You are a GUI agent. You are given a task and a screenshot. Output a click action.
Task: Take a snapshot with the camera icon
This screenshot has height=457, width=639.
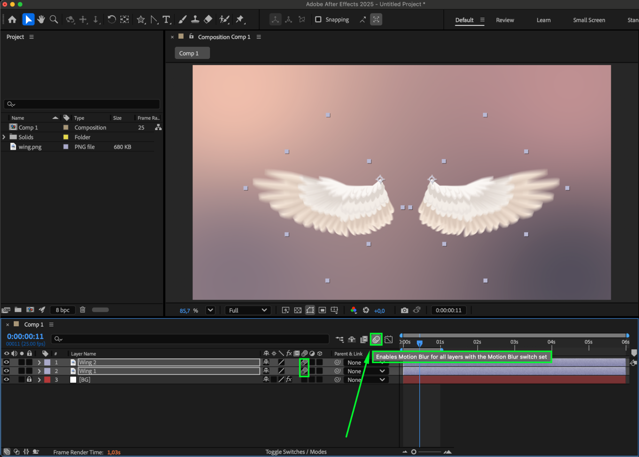404,310
